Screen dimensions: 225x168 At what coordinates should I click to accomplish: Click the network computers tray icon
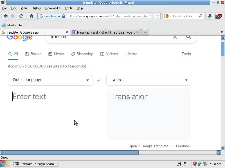point(200,164)
